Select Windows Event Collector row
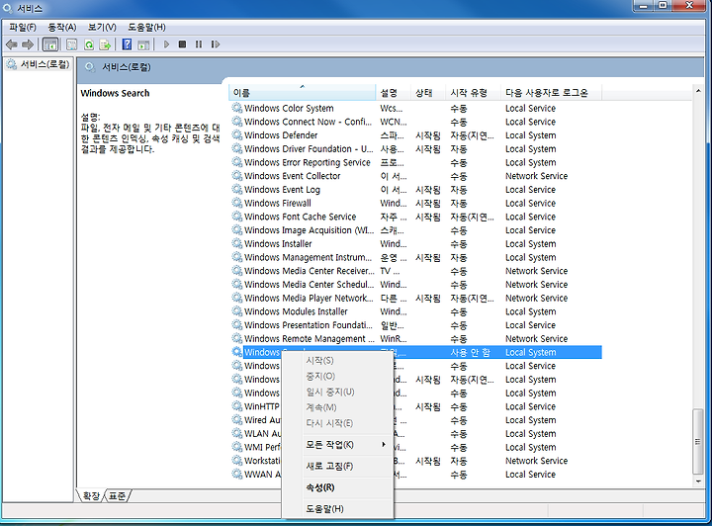The height and width of the screenshot is (526, 712). [x=415, y=176]
